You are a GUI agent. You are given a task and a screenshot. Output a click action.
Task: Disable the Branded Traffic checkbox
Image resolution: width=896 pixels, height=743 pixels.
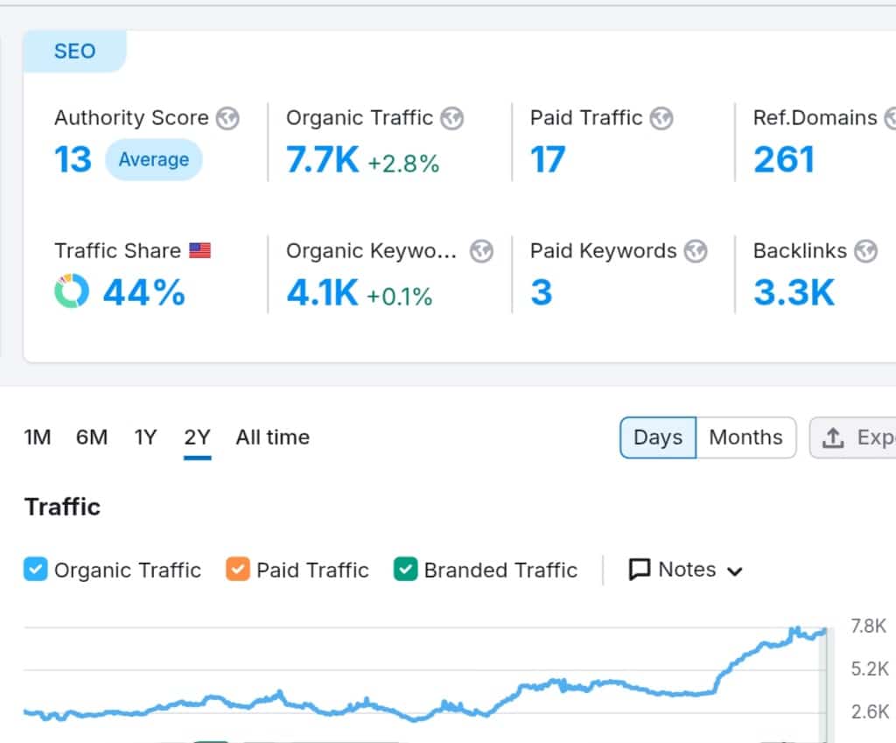pyautogui.click(x=405, y=570)
